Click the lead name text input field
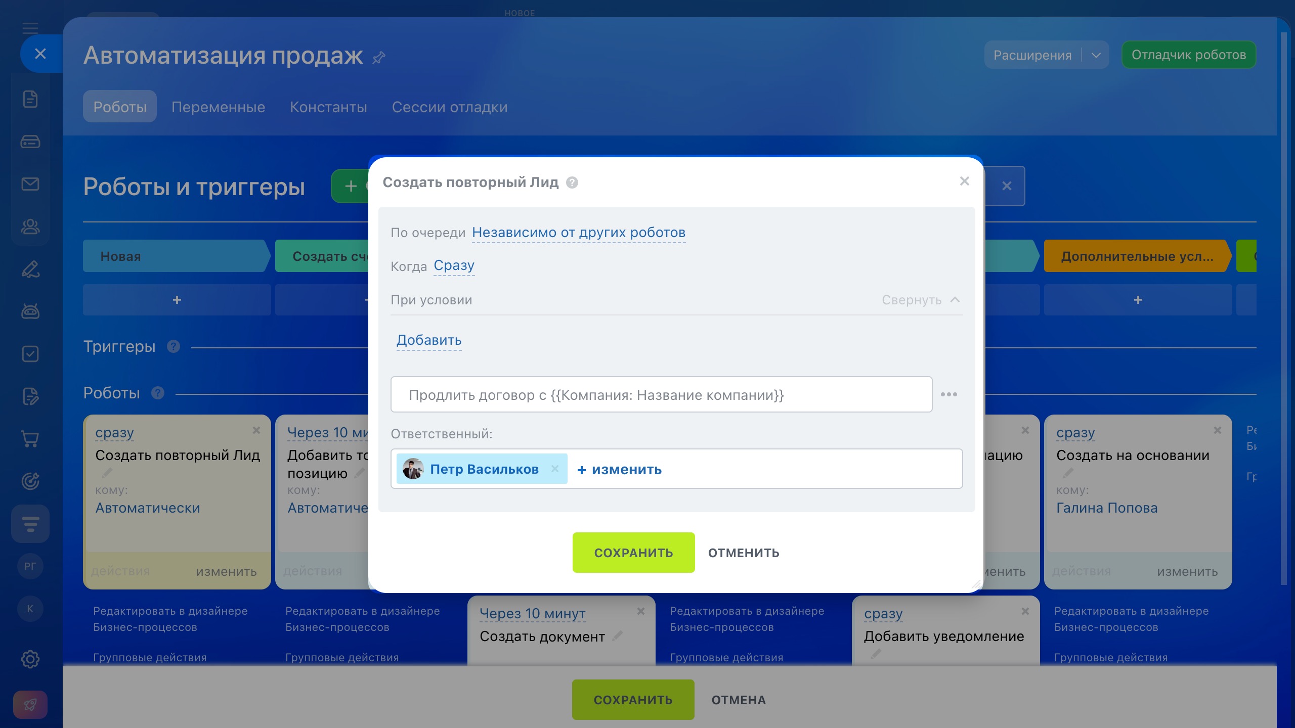Viewport: 1295px width, 728px height. (x=661, y=395)
